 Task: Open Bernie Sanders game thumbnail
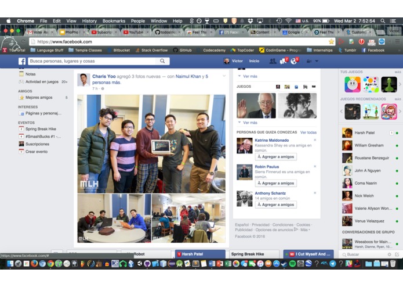(256, 106)
